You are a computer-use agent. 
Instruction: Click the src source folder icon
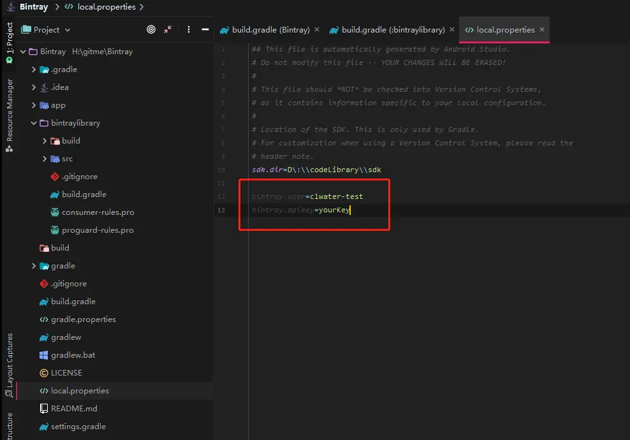[55, 159]
